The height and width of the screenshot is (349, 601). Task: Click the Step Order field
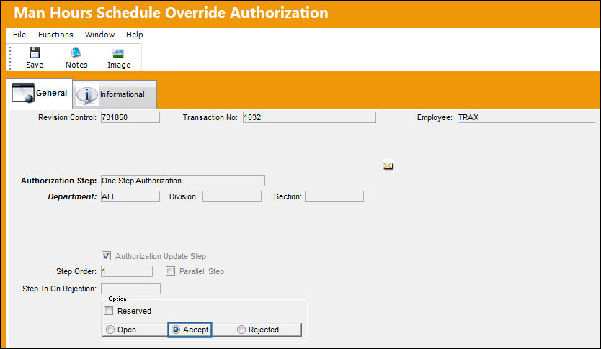pyautogui.click(x=127, y=271)
